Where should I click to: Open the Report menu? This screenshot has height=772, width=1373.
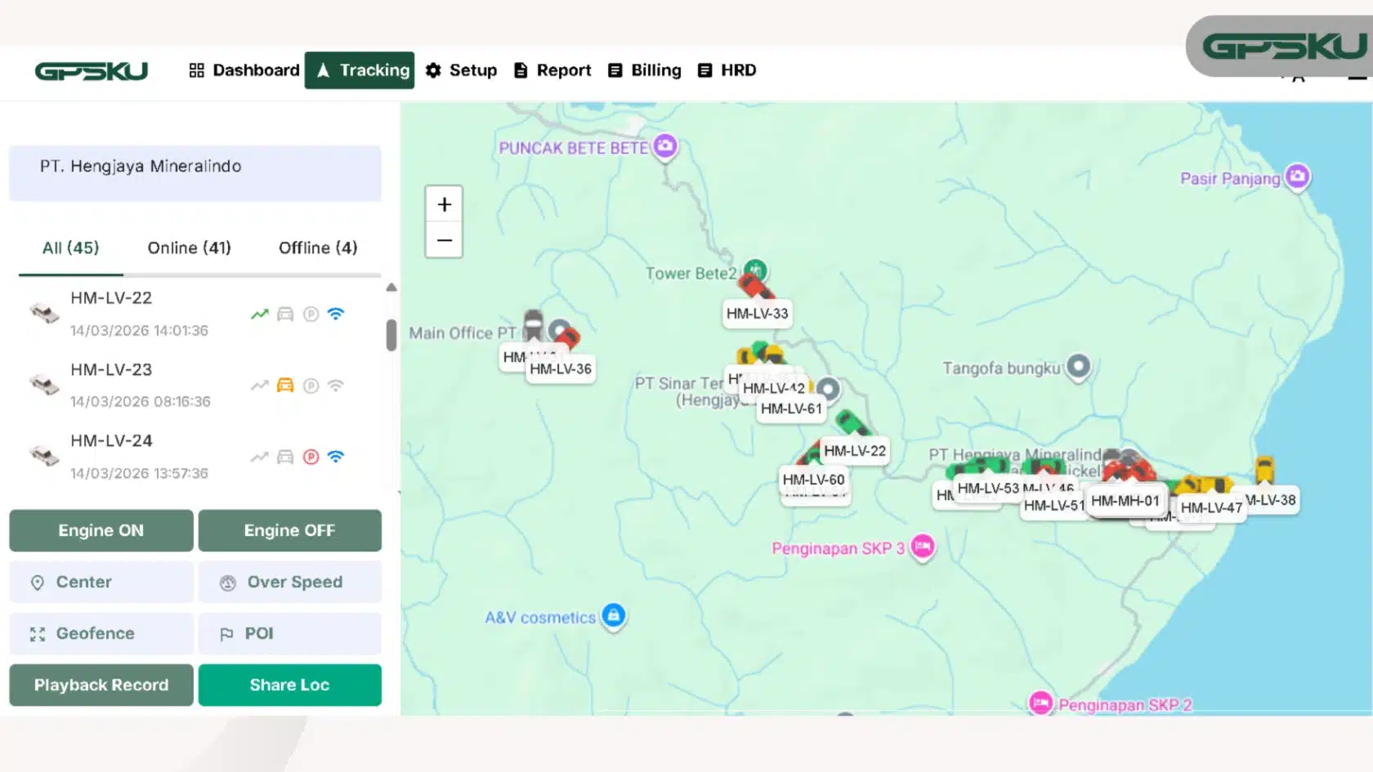[552, 70]
